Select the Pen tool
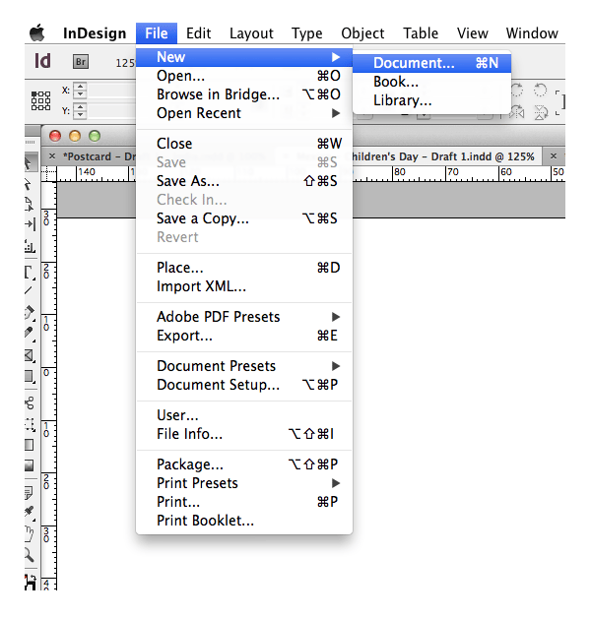This screenshot has width=591, height=618. [30, 313]
